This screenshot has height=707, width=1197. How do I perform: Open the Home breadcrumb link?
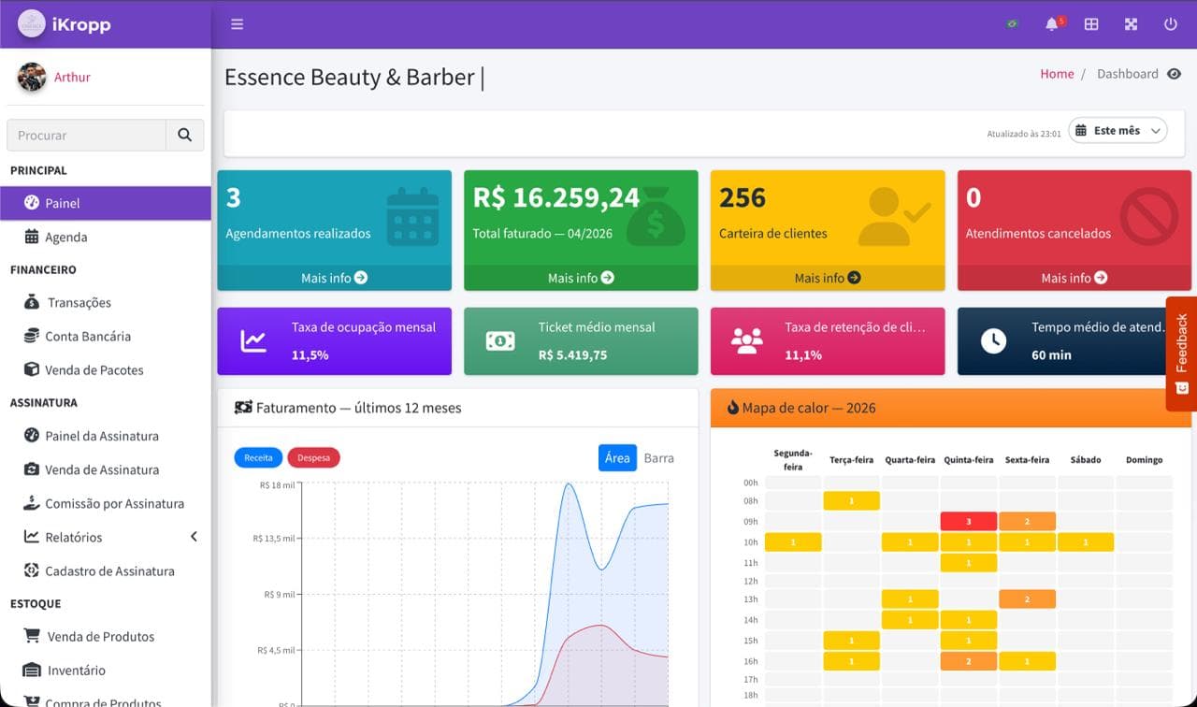pos(1057,73)
